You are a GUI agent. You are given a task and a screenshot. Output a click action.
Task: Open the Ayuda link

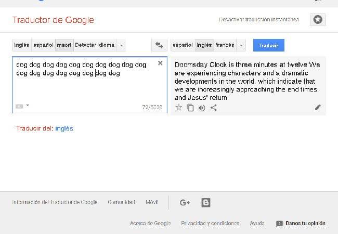257,223
